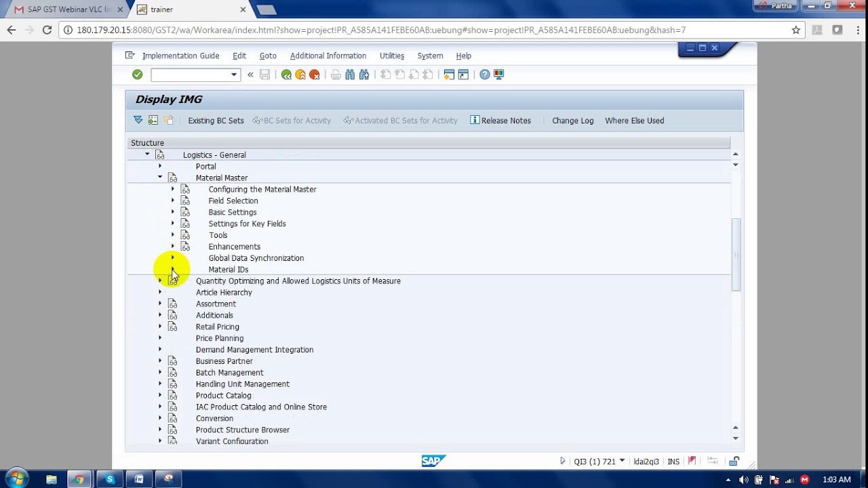Open the QI3 system info dropdown
Viewport: 868px width, 488px height.
coord(622,461)
